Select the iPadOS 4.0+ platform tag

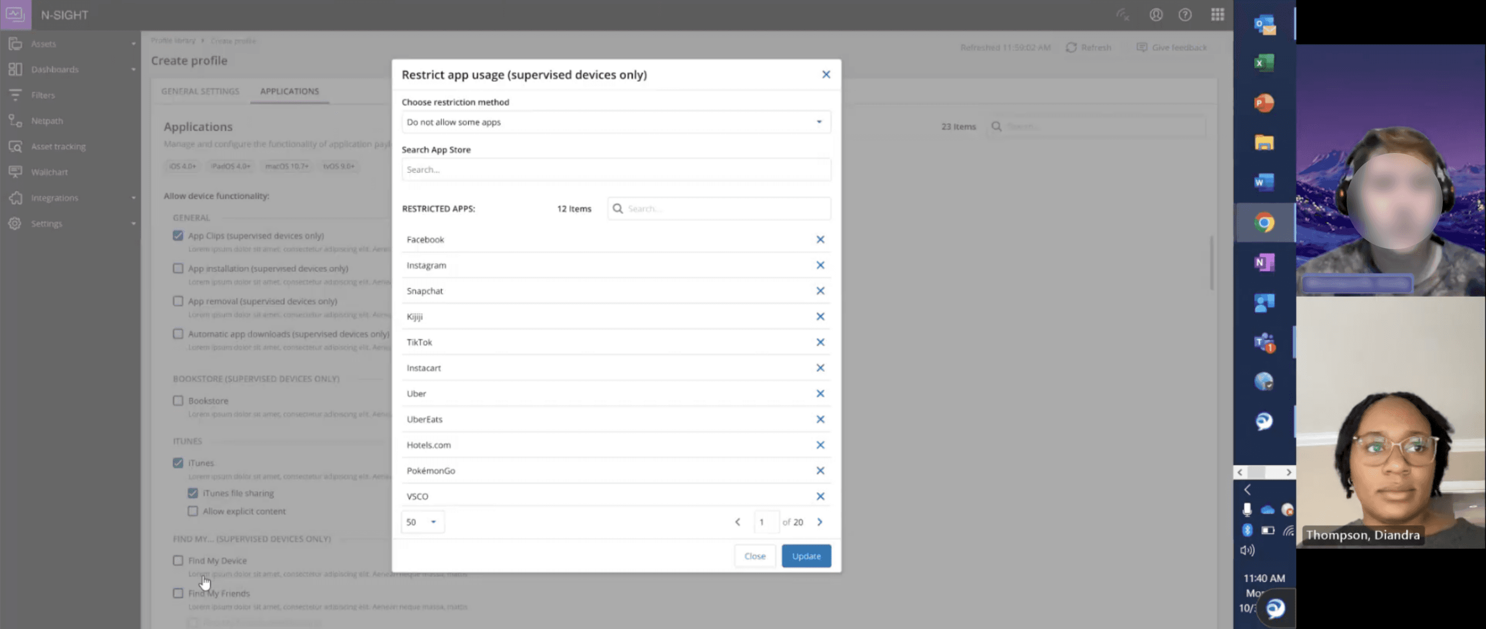click(231, 167)
